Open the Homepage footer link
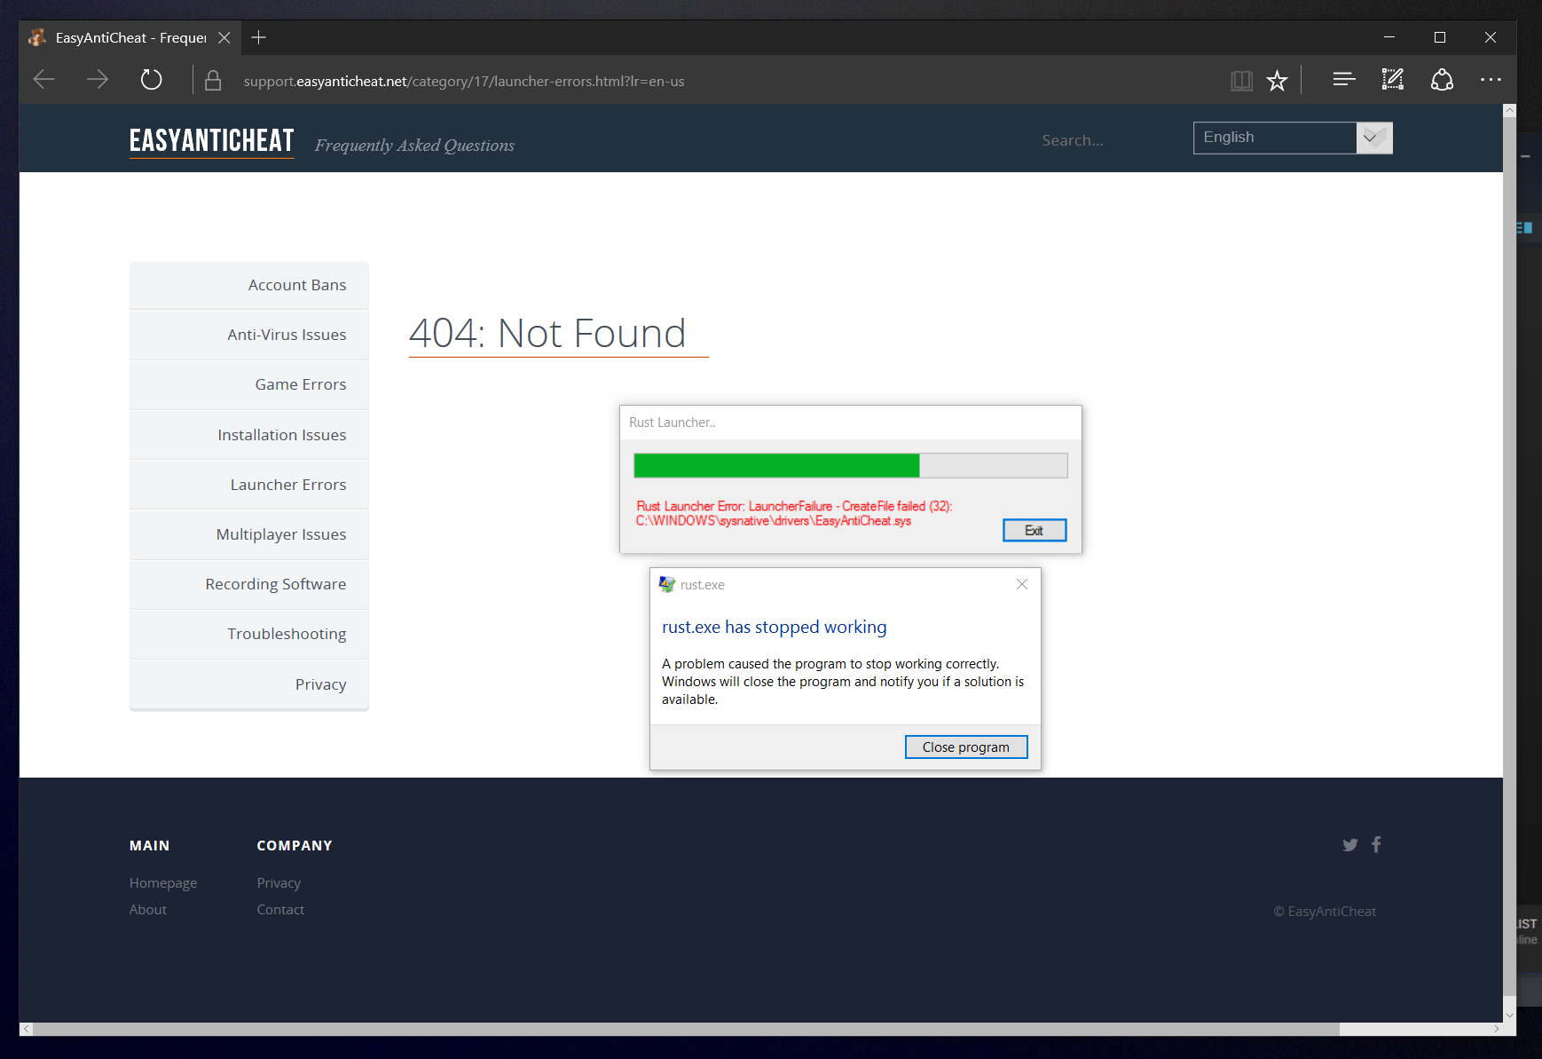Screen dimensions: 1542x1059 163,883
